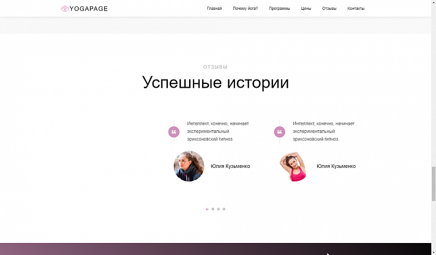Click the quote icon of the pink-top photo testimonial
Screen dimensions: 436x255
(280, 132)
